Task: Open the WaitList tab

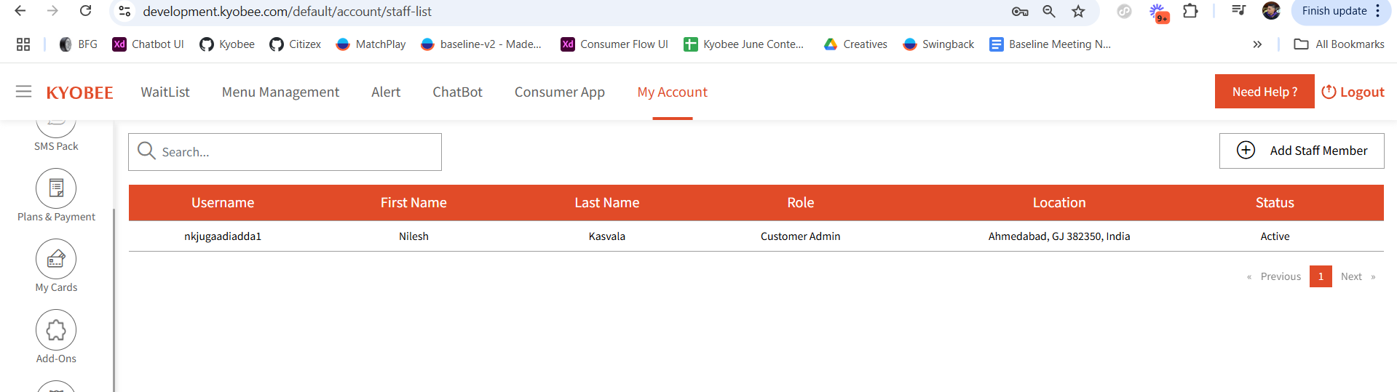Action: [x=165, y=92]
